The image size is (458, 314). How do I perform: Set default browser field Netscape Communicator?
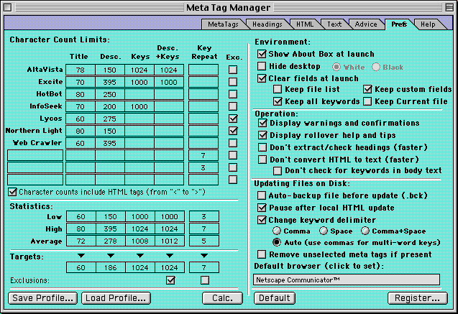[347, 280]
